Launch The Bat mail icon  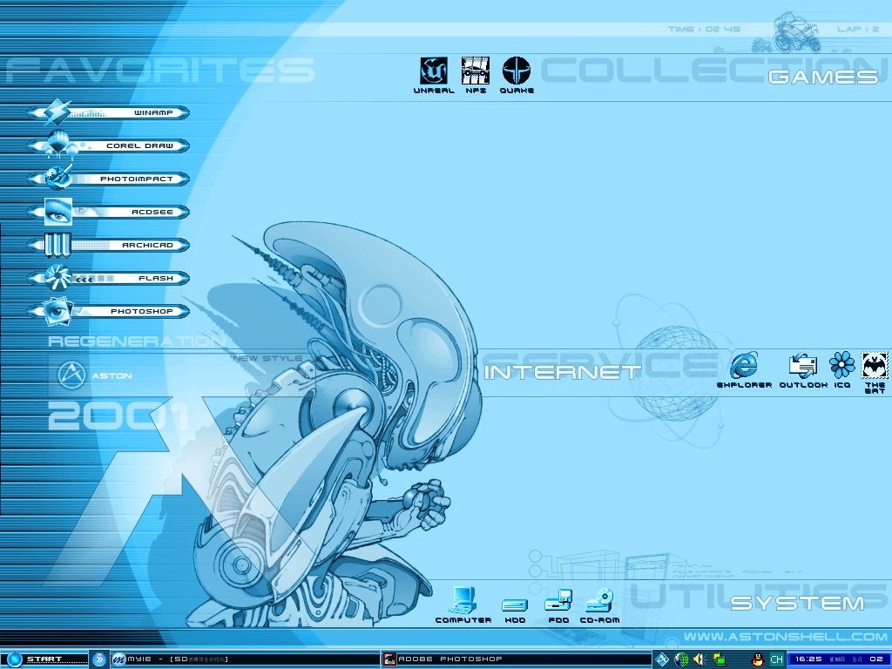point(875,366)
